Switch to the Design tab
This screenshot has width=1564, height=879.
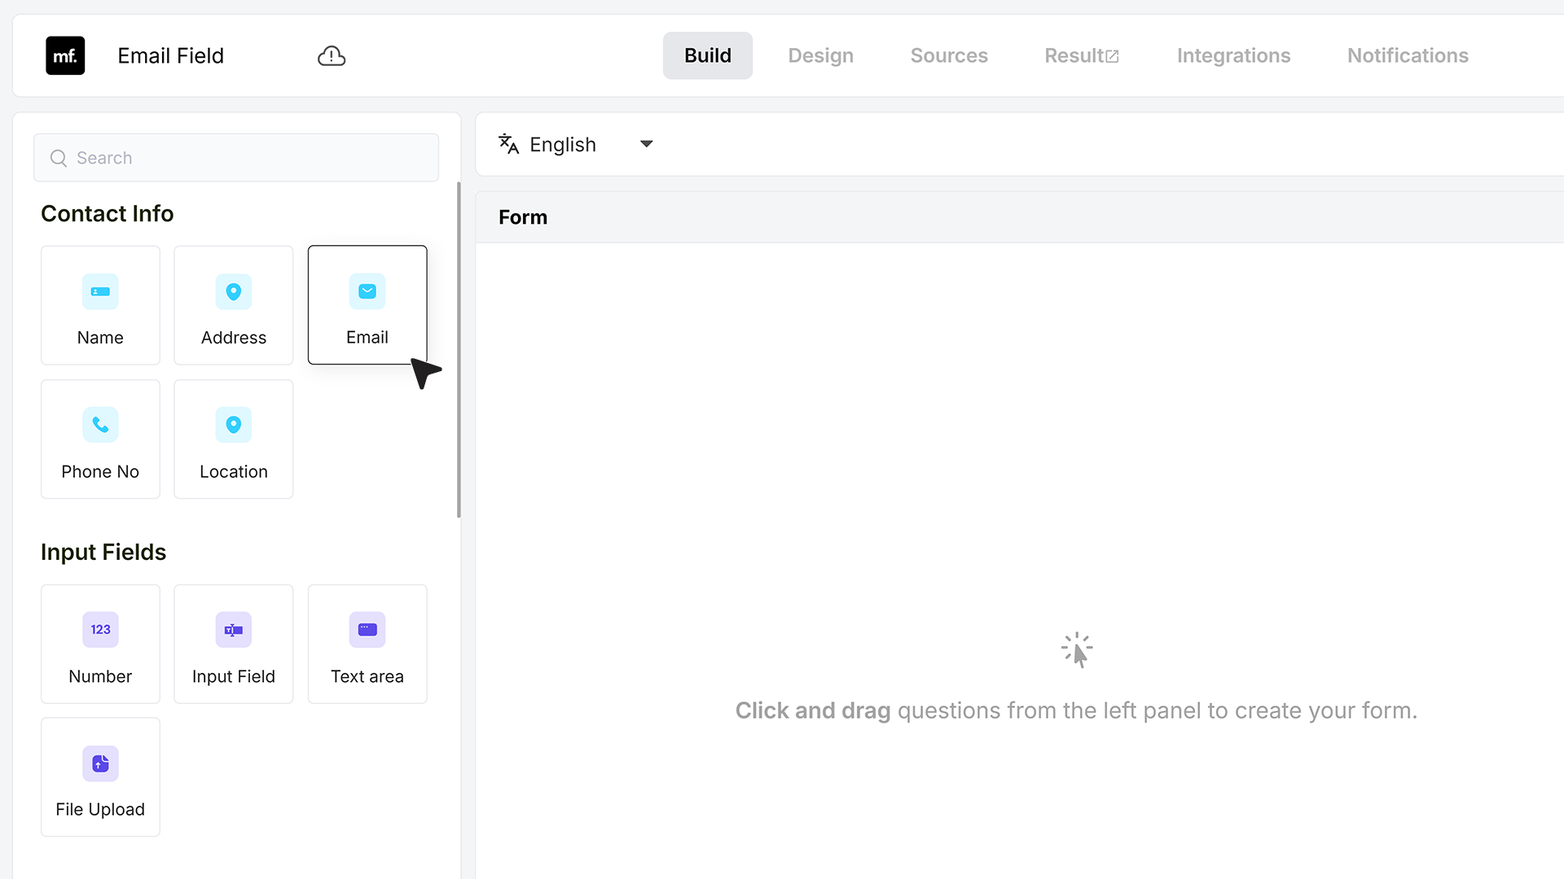(x=820, y=55)
